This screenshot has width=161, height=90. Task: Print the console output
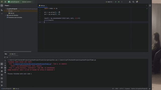point(5,70)
